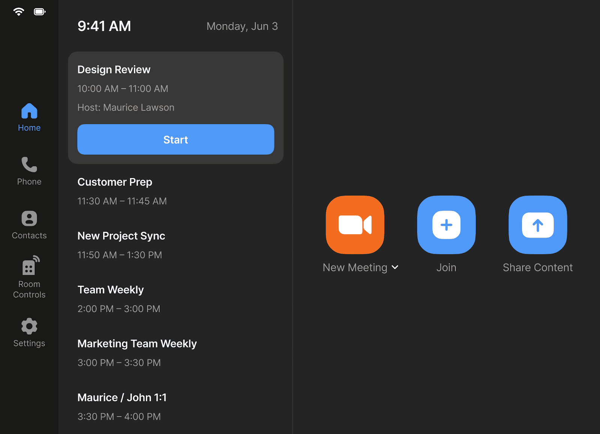600x434 pixels.
Task: Select the Home label in sidebar
Action: (x=29, y=128)
